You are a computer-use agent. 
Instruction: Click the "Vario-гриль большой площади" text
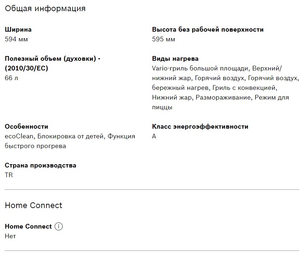coord(200,68)
